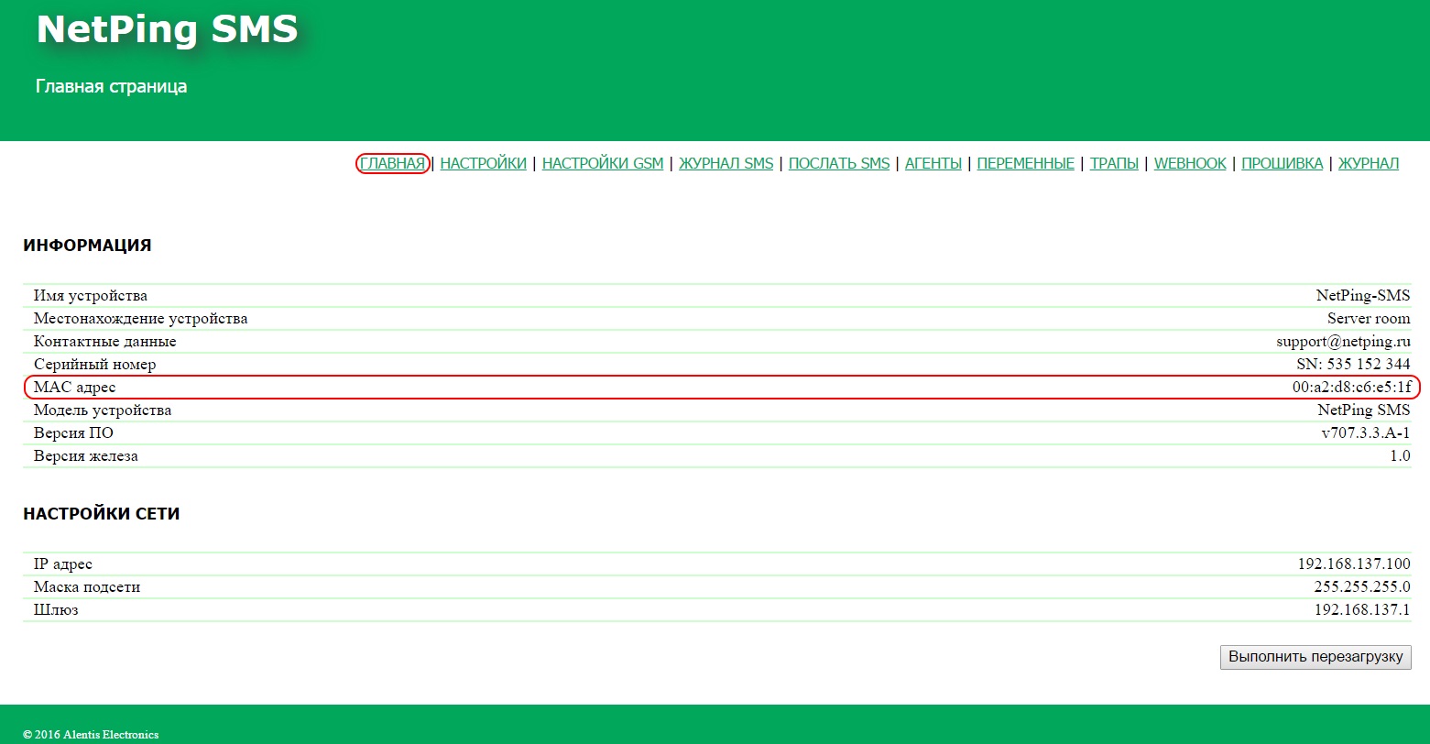Select the v707.3.3.A-1 firmware version
Image resolution: width=1430 pixels, height=744 pixels.
coord(1366,433)
